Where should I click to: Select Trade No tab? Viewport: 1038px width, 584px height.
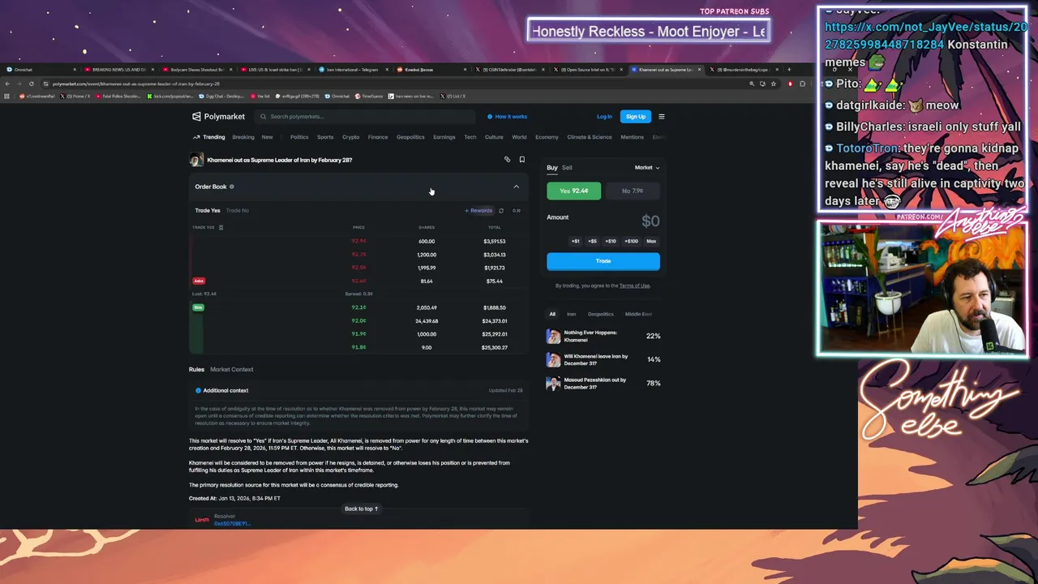click(238, 211)
